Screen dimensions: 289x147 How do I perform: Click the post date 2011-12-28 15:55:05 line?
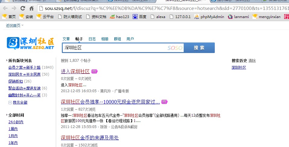pyautogui.click(x=99, y=127)
